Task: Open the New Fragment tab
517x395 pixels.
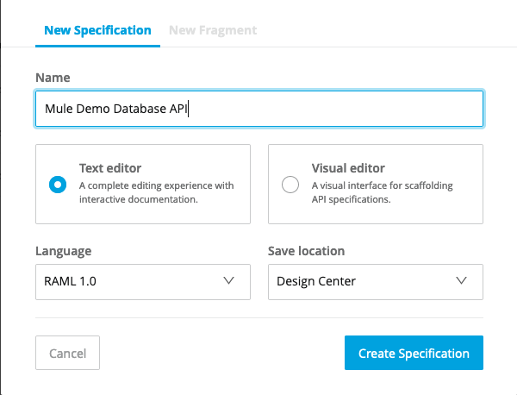Action: (x=212, y=30)
